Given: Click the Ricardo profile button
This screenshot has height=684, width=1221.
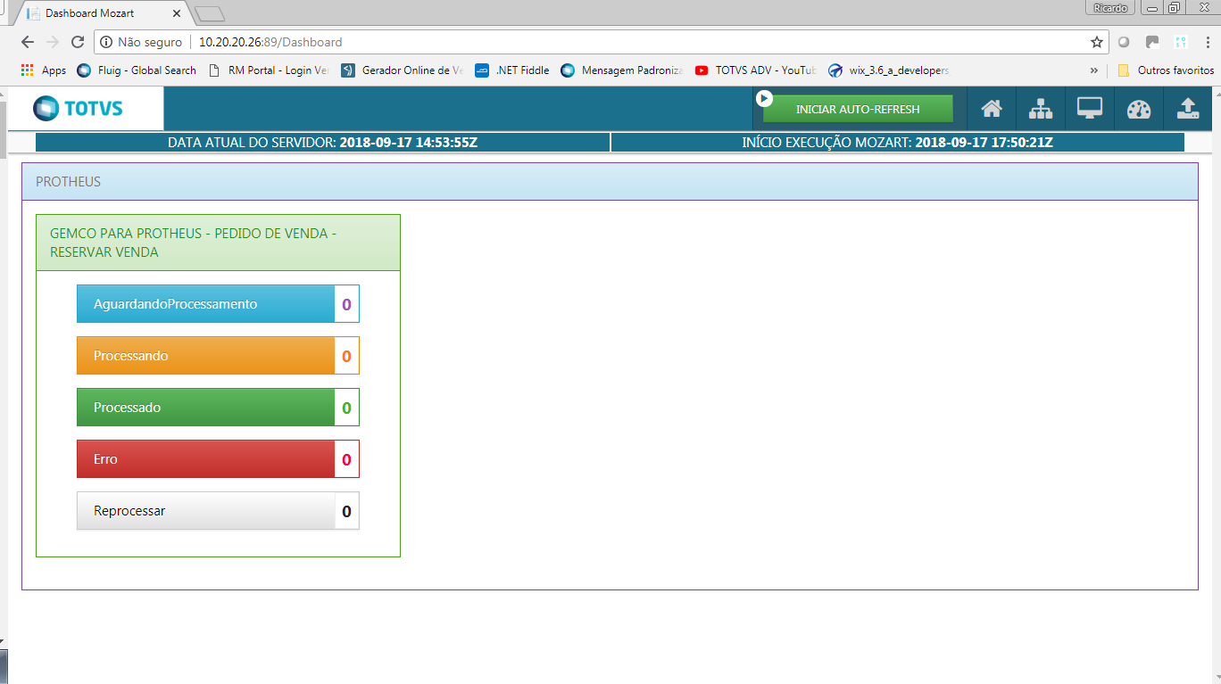Looking at the screenshot, I should click(1110, 8).
